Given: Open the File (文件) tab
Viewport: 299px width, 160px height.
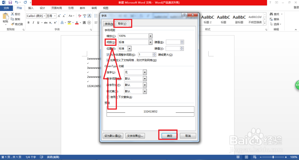Looking at the screenshot, I should (7, 8).
